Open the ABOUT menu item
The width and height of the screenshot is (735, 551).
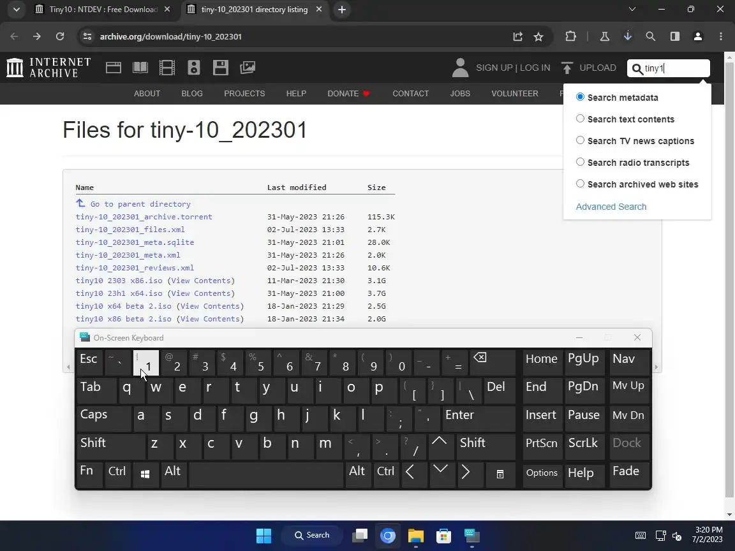coord(147,94)
